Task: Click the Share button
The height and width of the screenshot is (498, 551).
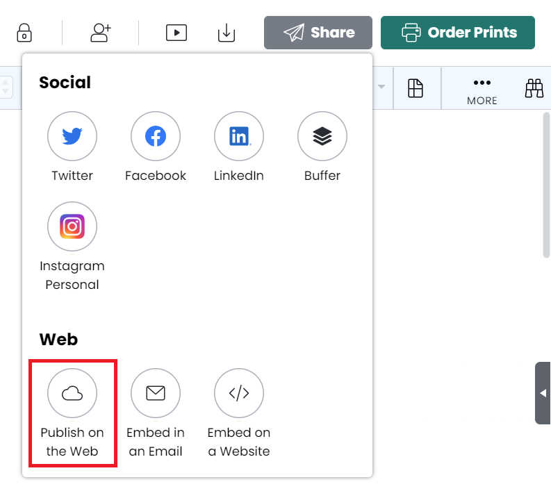Action: (x=318, y=33)
